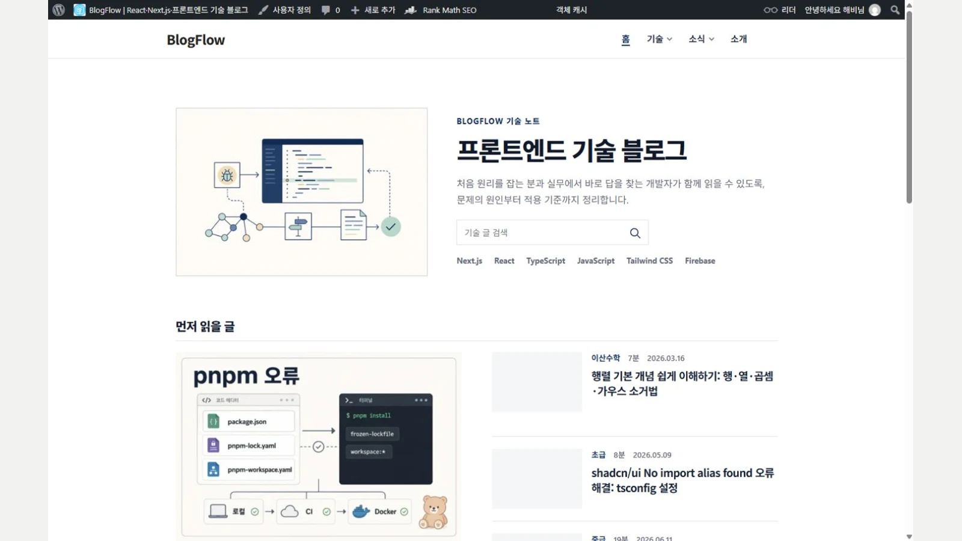Open post 행렬 기본 개념 쉽게 이해하기
Image resolution: width=962 pixels, height=541 pixels.
pyautogui.click(x=682, y=384)
